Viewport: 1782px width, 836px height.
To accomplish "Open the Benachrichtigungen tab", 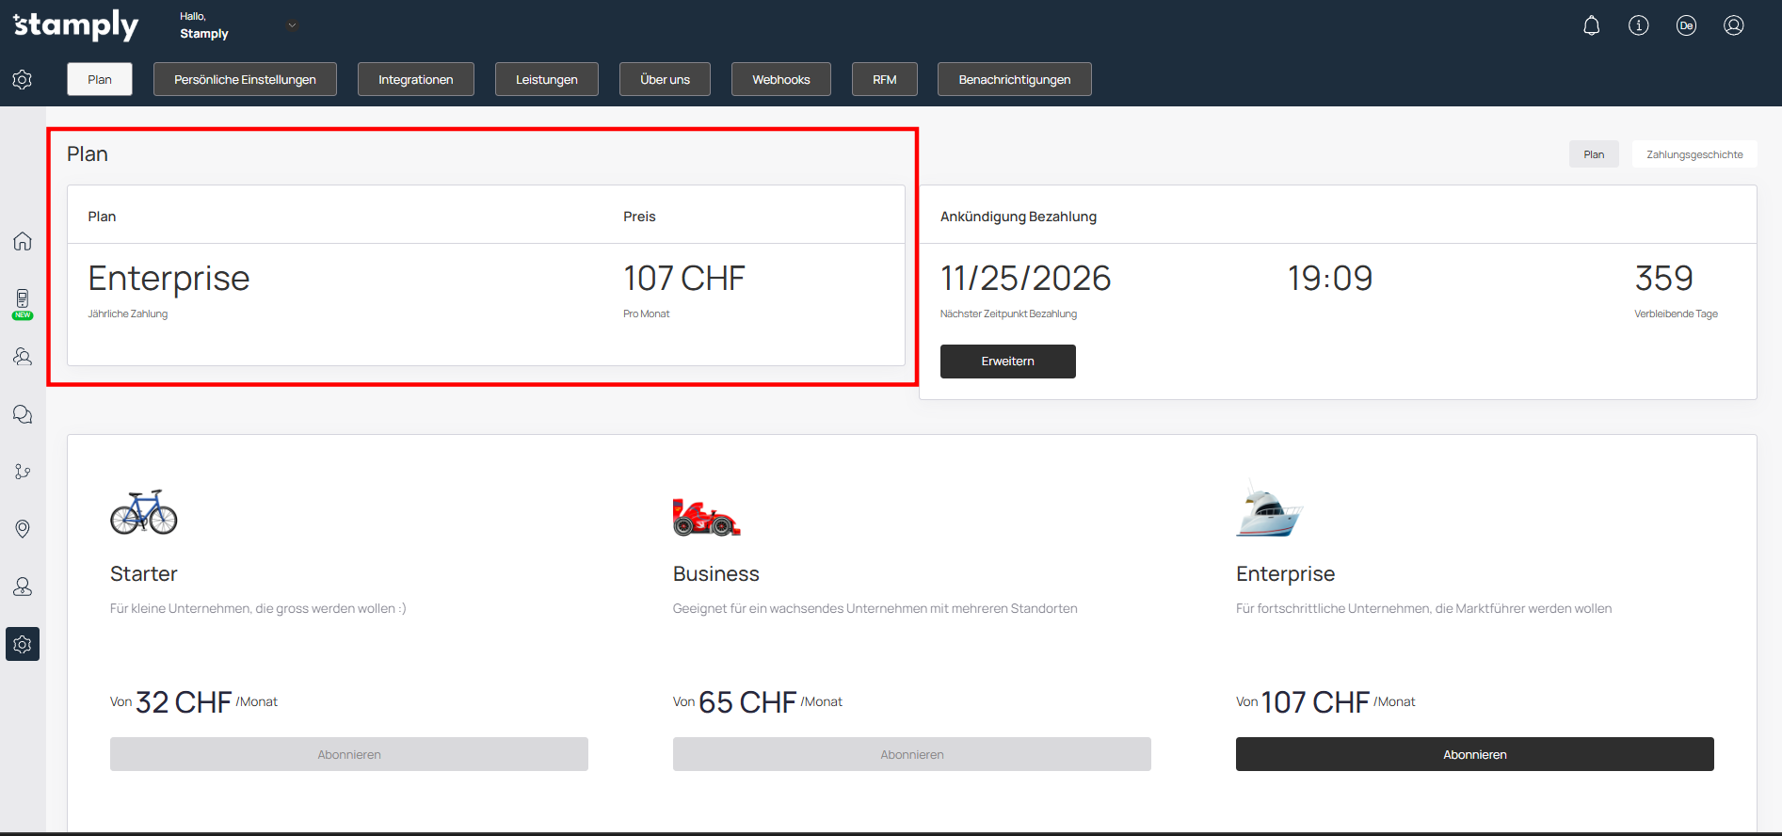I will 1014,80.
